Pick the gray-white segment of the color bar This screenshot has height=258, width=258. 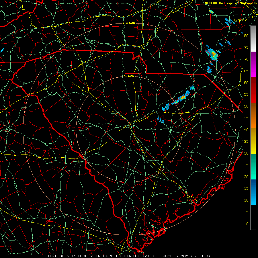[x=253, y=38]
